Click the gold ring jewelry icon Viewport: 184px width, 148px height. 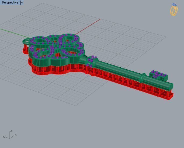(x=174, y=11)
